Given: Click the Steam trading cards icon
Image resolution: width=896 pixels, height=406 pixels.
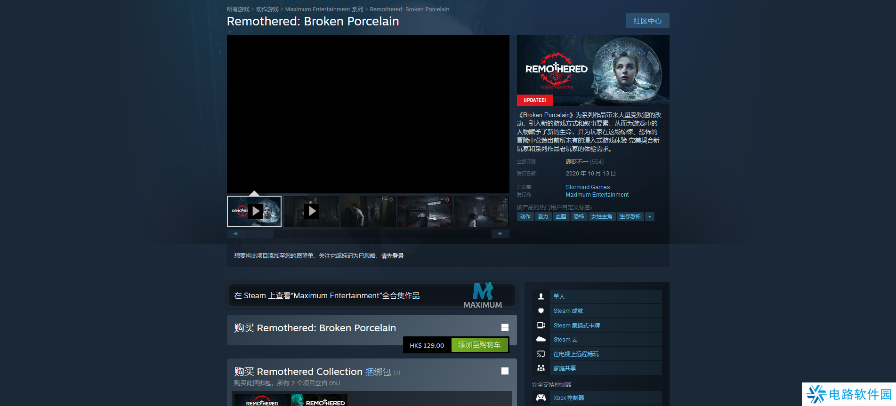Looking at the screenshot, I should pyautogui.click(x=541, y=325).
